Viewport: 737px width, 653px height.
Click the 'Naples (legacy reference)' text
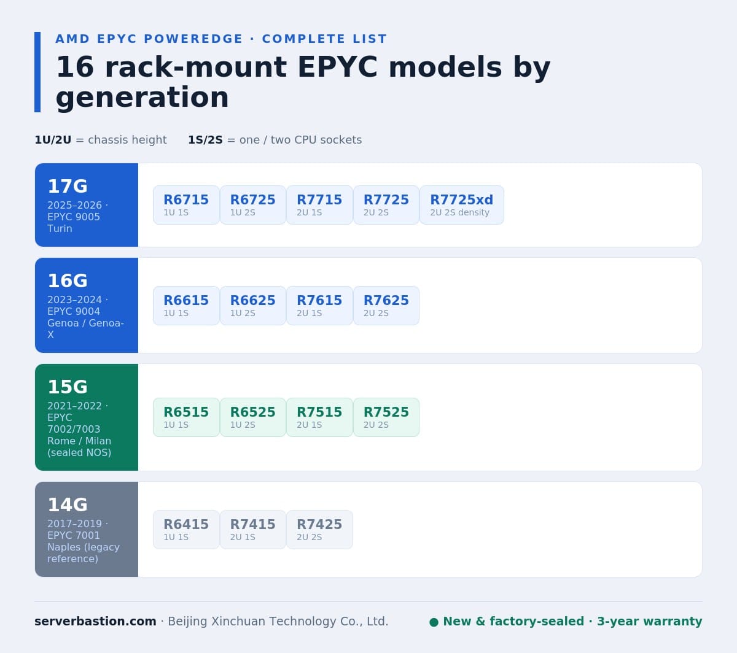pos(84,553)
